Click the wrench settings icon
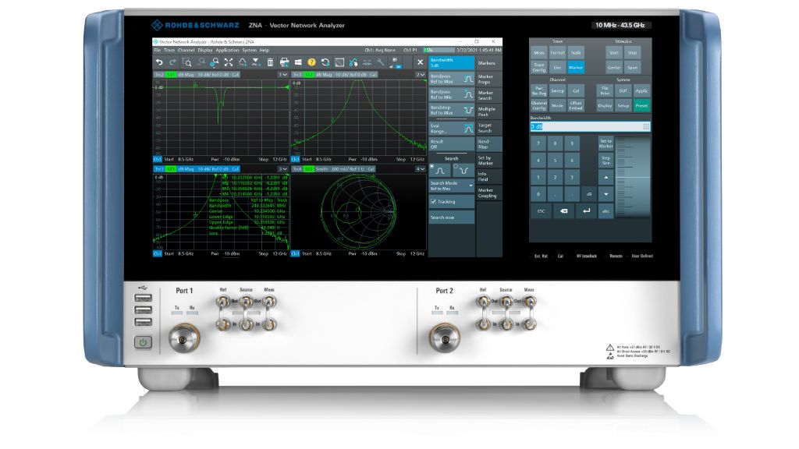799x449 pixels. (381, 62)
